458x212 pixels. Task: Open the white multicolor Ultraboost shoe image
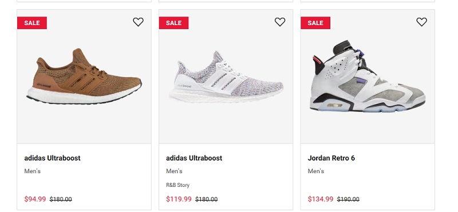(226, 77)
